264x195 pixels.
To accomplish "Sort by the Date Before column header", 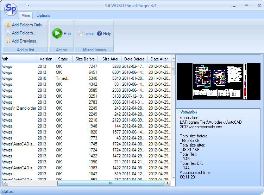I will coord(134,59).
